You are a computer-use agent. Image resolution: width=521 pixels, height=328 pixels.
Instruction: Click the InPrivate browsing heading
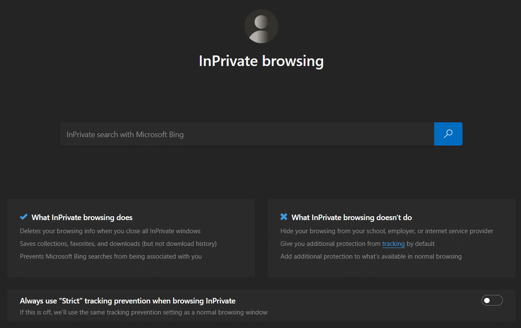click(x=261, y=61)
